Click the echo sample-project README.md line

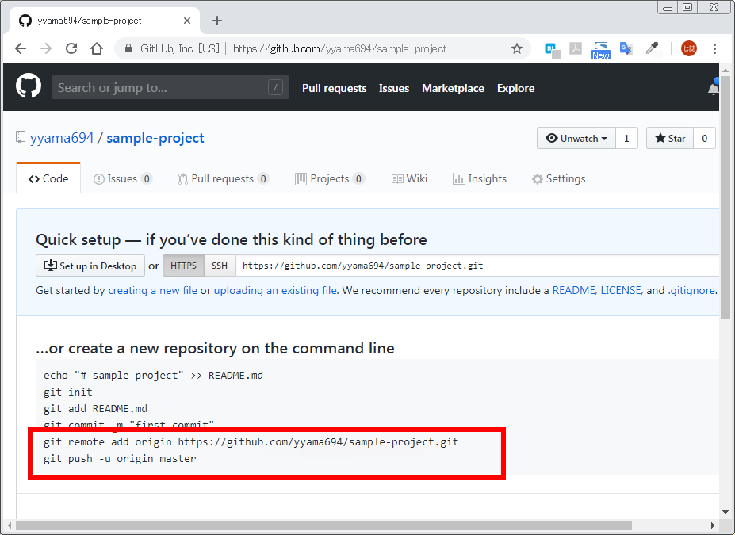coord(153,375)
